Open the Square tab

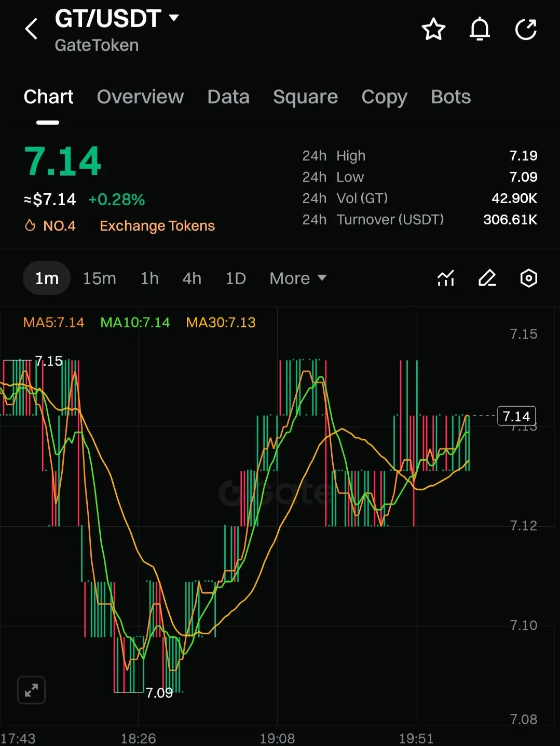click(x=305, y=97)
